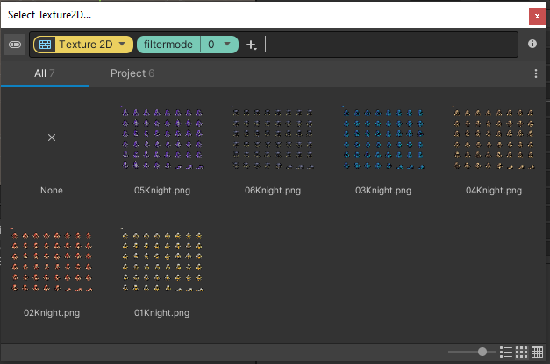The image size is (550, 364).
Task: Select the 04Knight.png texture
Action: point(494,138)
